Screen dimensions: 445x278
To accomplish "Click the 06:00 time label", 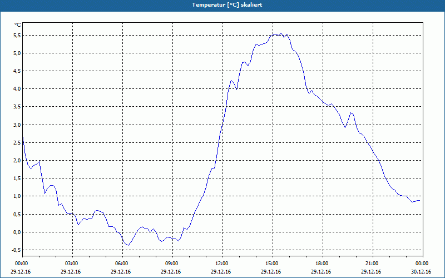I will [x=121, y=264].
